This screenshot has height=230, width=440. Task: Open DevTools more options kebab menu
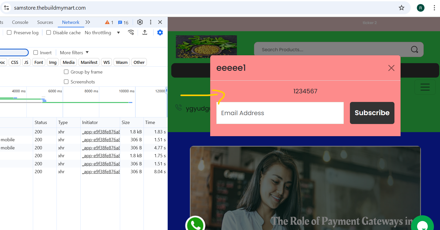click(x=151, y=22)
